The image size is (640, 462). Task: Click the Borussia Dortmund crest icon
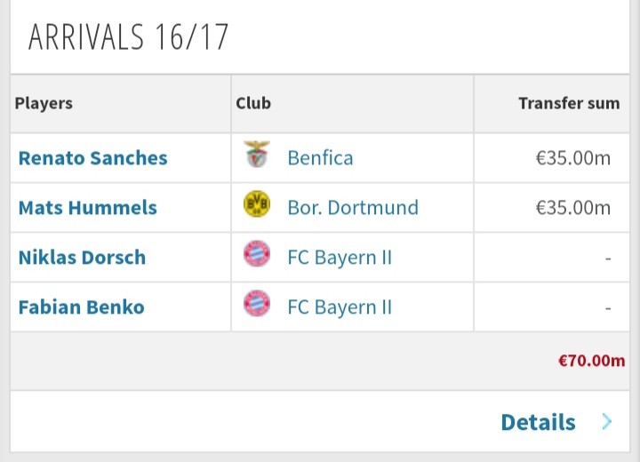coord(257,207)
